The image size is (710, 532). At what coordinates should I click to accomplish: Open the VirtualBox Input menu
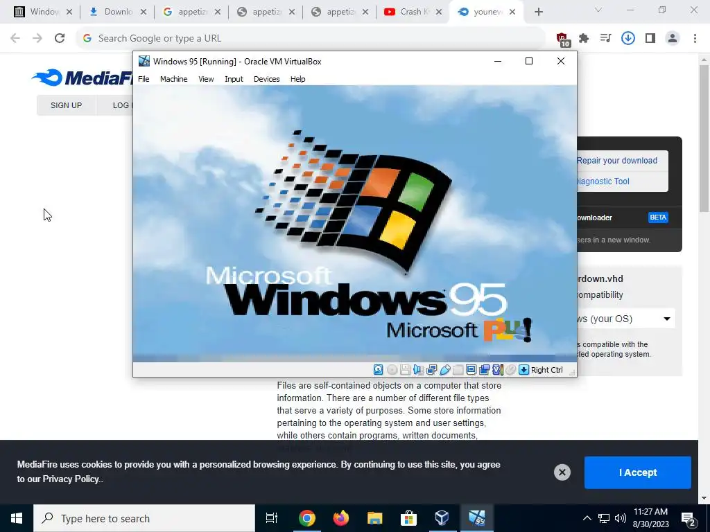tap(234, 79)
